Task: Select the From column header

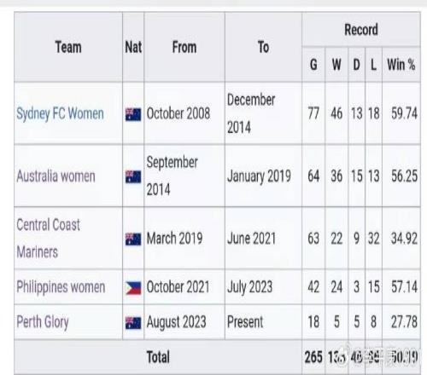Action: point(184,47)
